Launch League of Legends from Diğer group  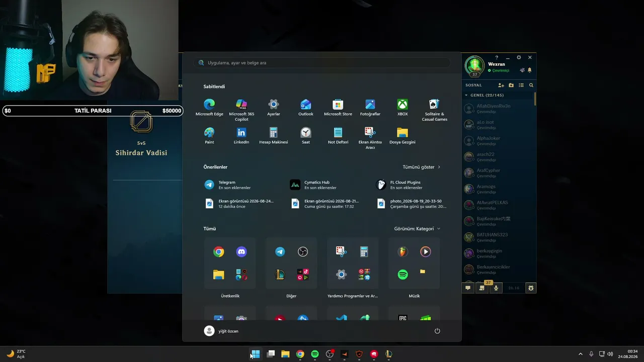pyautogui.click(x=280, y=275)
